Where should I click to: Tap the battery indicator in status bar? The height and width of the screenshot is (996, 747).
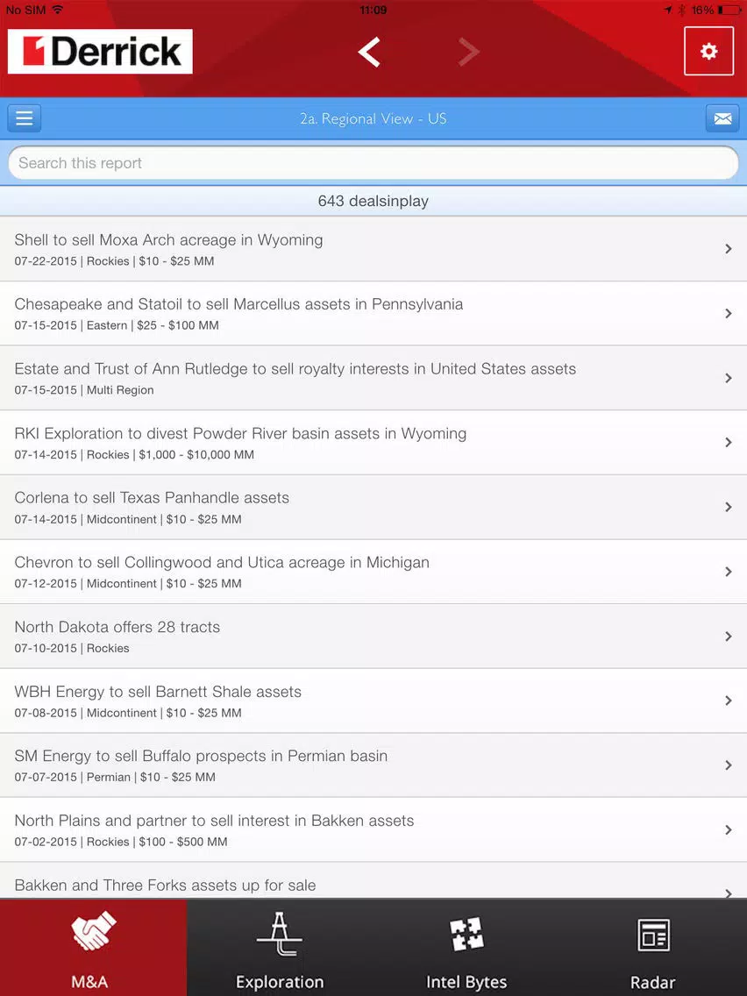coord(729,11)
